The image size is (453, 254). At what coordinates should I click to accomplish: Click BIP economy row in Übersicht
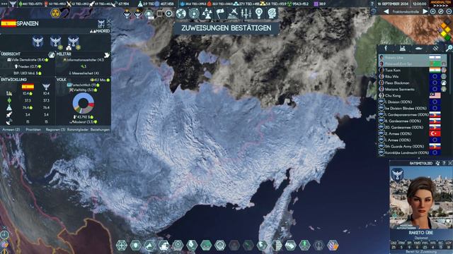tap(28, 73)
